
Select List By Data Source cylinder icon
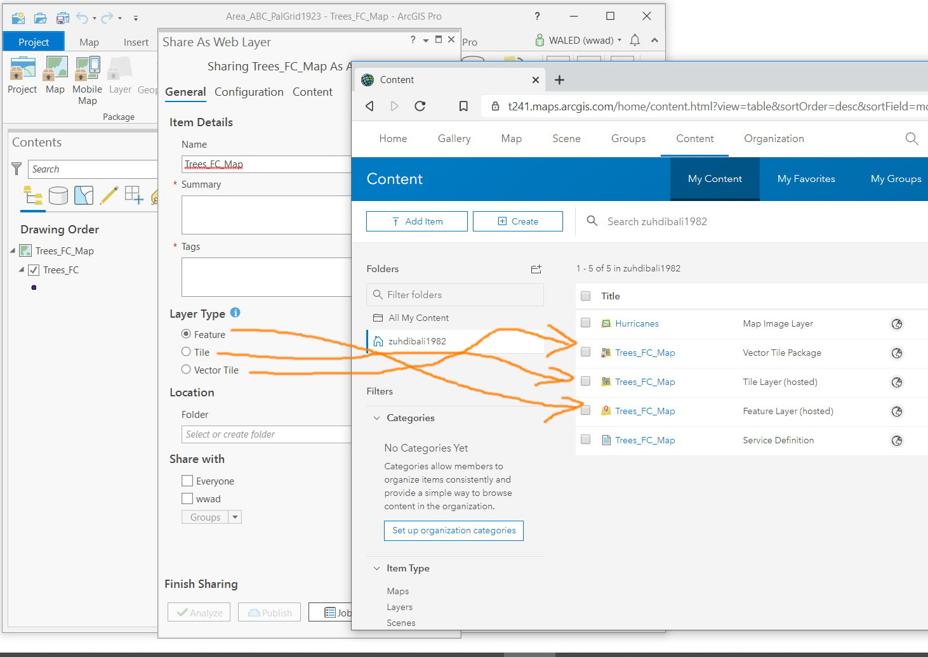(x=58, y=195)
